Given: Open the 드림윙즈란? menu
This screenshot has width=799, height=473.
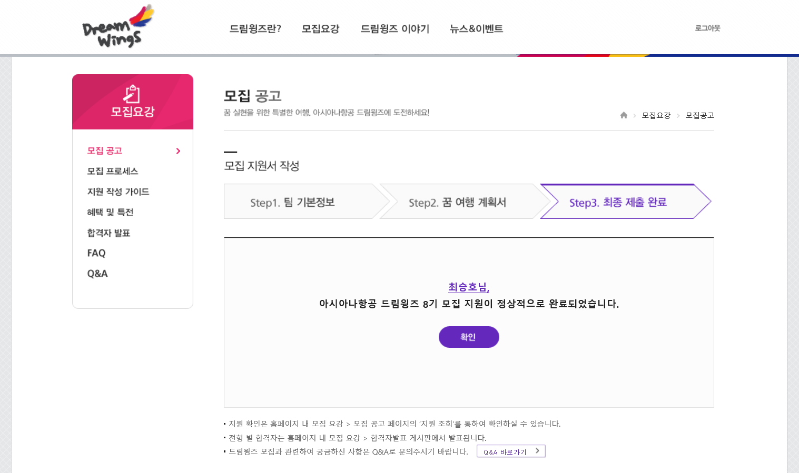Looking at the screenshot, I should pos(255,29).
